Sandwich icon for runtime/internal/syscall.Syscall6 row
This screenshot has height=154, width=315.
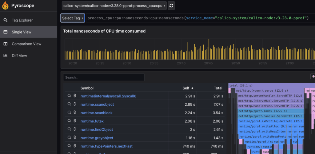pos(75,96)
